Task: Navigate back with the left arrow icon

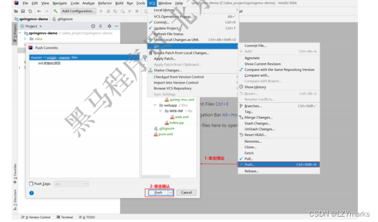Action: [39, 11]
